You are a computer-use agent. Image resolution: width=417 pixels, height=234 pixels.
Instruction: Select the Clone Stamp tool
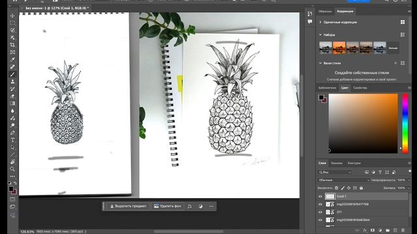(x=12, y=81)
